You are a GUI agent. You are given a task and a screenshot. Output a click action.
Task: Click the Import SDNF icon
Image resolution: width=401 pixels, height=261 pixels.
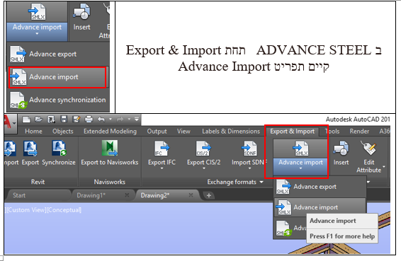click(249, 149)
